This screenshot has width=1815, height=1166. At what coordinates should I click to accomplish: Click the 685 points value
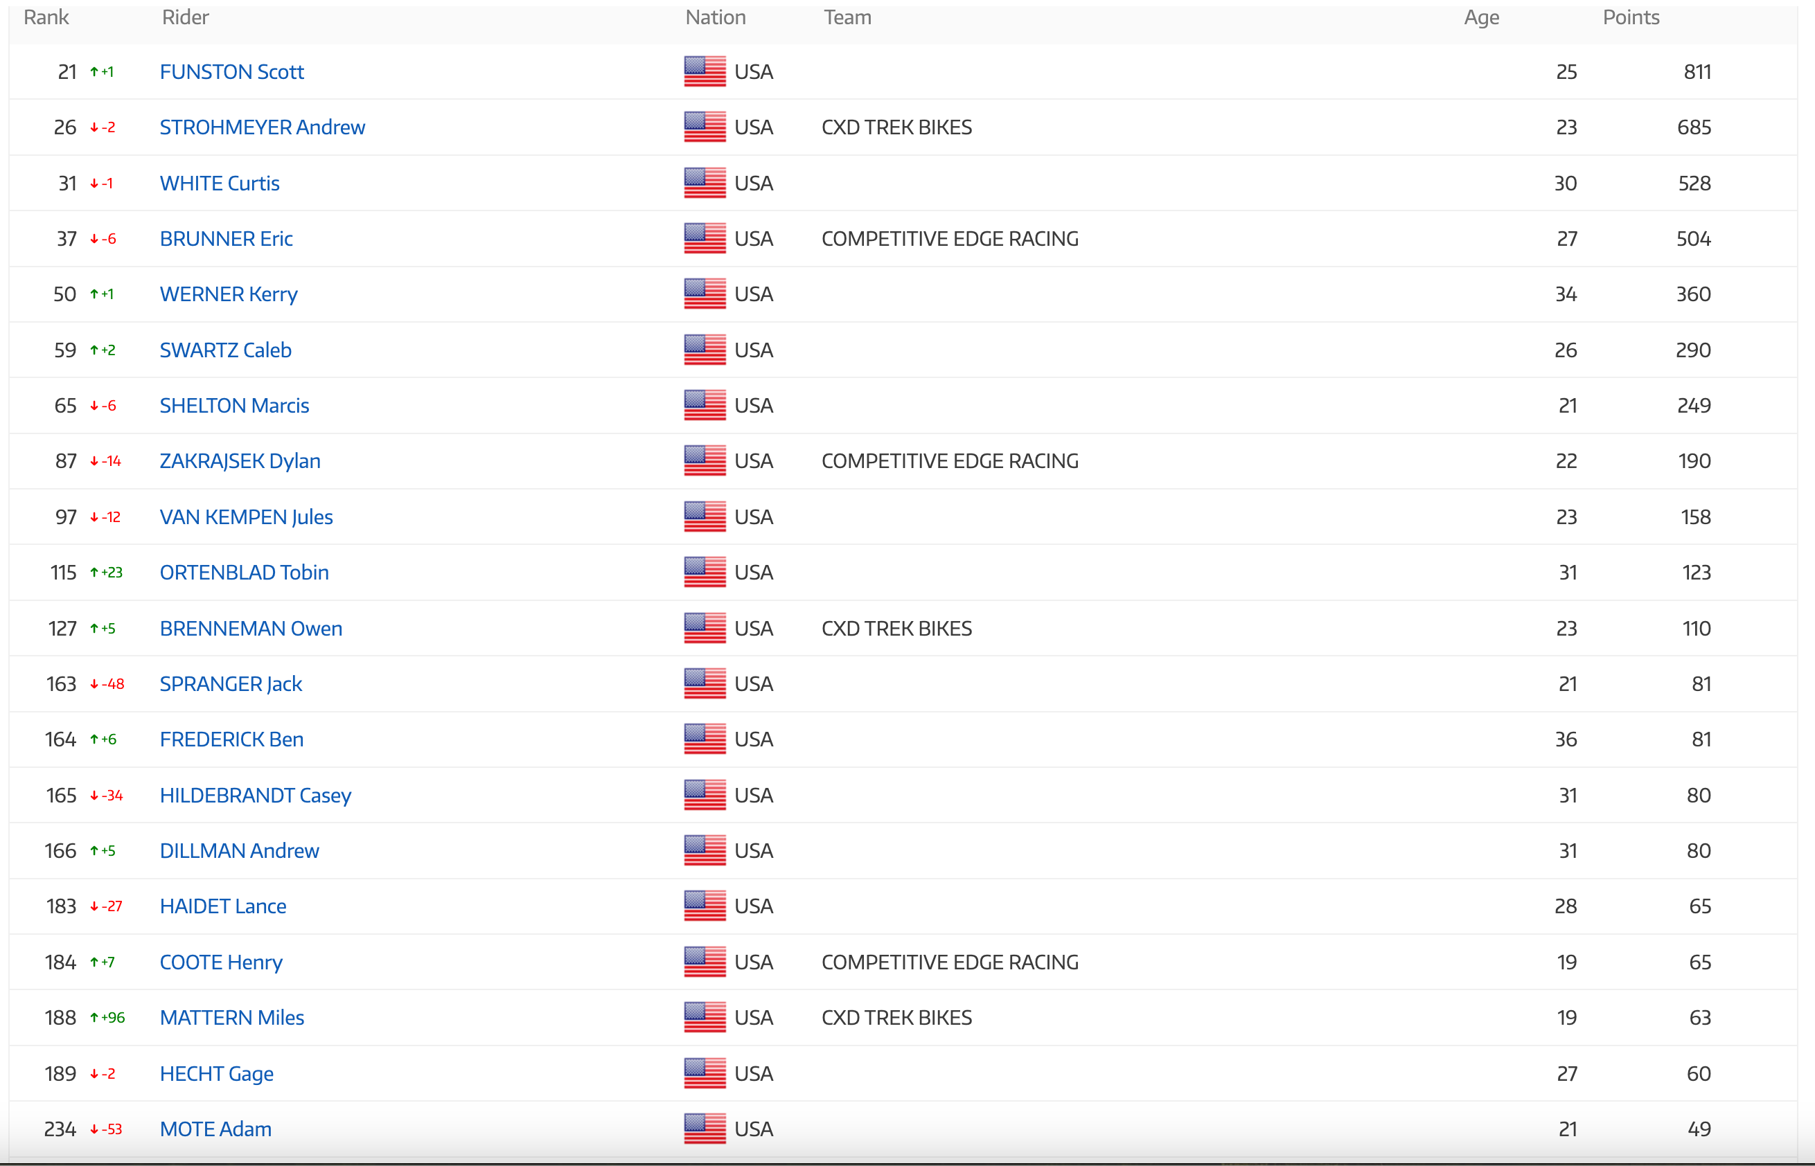(x=1694, y=127)
